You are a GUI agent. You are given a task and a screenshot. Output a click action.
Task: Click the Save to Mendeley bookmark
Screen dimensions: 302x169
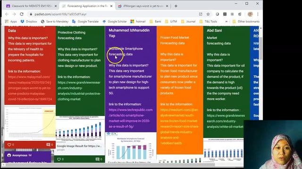point(55,22)
